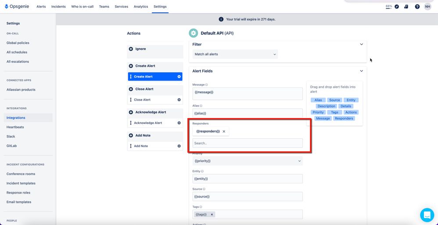Open gear settings of Close Alert action
Image resolution: width=438 pixels, height=225 pixels.
tap(179, 100)
